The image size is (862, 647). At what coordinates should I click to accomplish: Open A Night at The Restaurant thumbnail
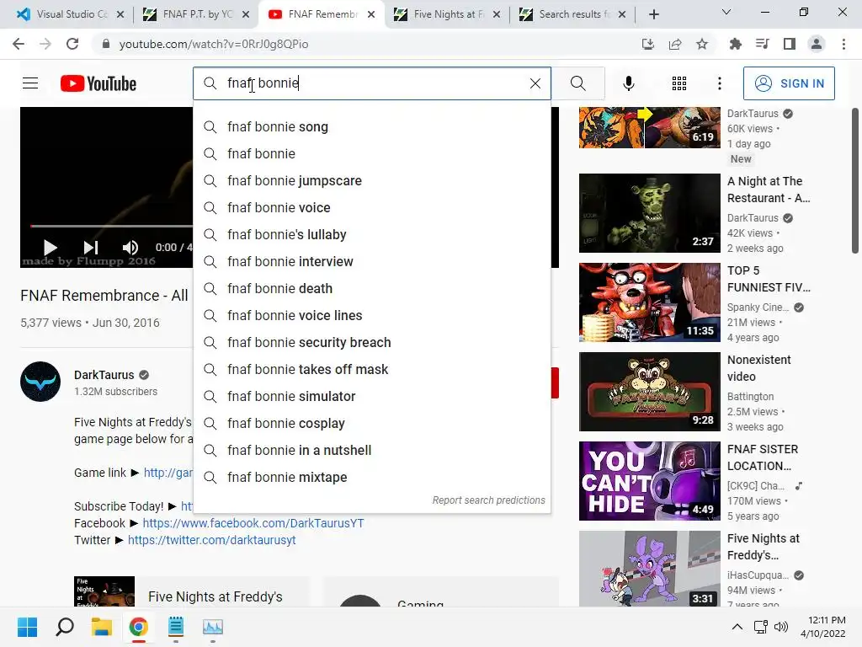pyautogui.click(x=649, y=213)
